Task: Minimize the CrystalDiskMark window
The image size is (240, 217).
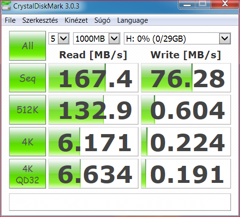Action: (x=187, y=4)
